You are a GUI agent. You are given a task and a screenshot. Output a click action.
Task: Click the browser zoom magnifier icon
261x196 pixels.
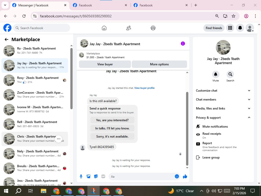point(217,16)
